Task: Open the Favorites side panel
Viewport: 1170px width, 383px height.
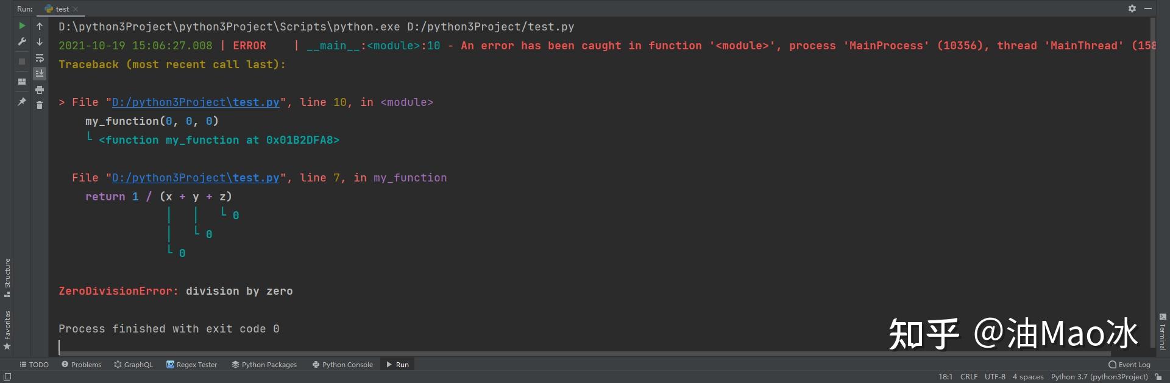Action: point(7,329)
